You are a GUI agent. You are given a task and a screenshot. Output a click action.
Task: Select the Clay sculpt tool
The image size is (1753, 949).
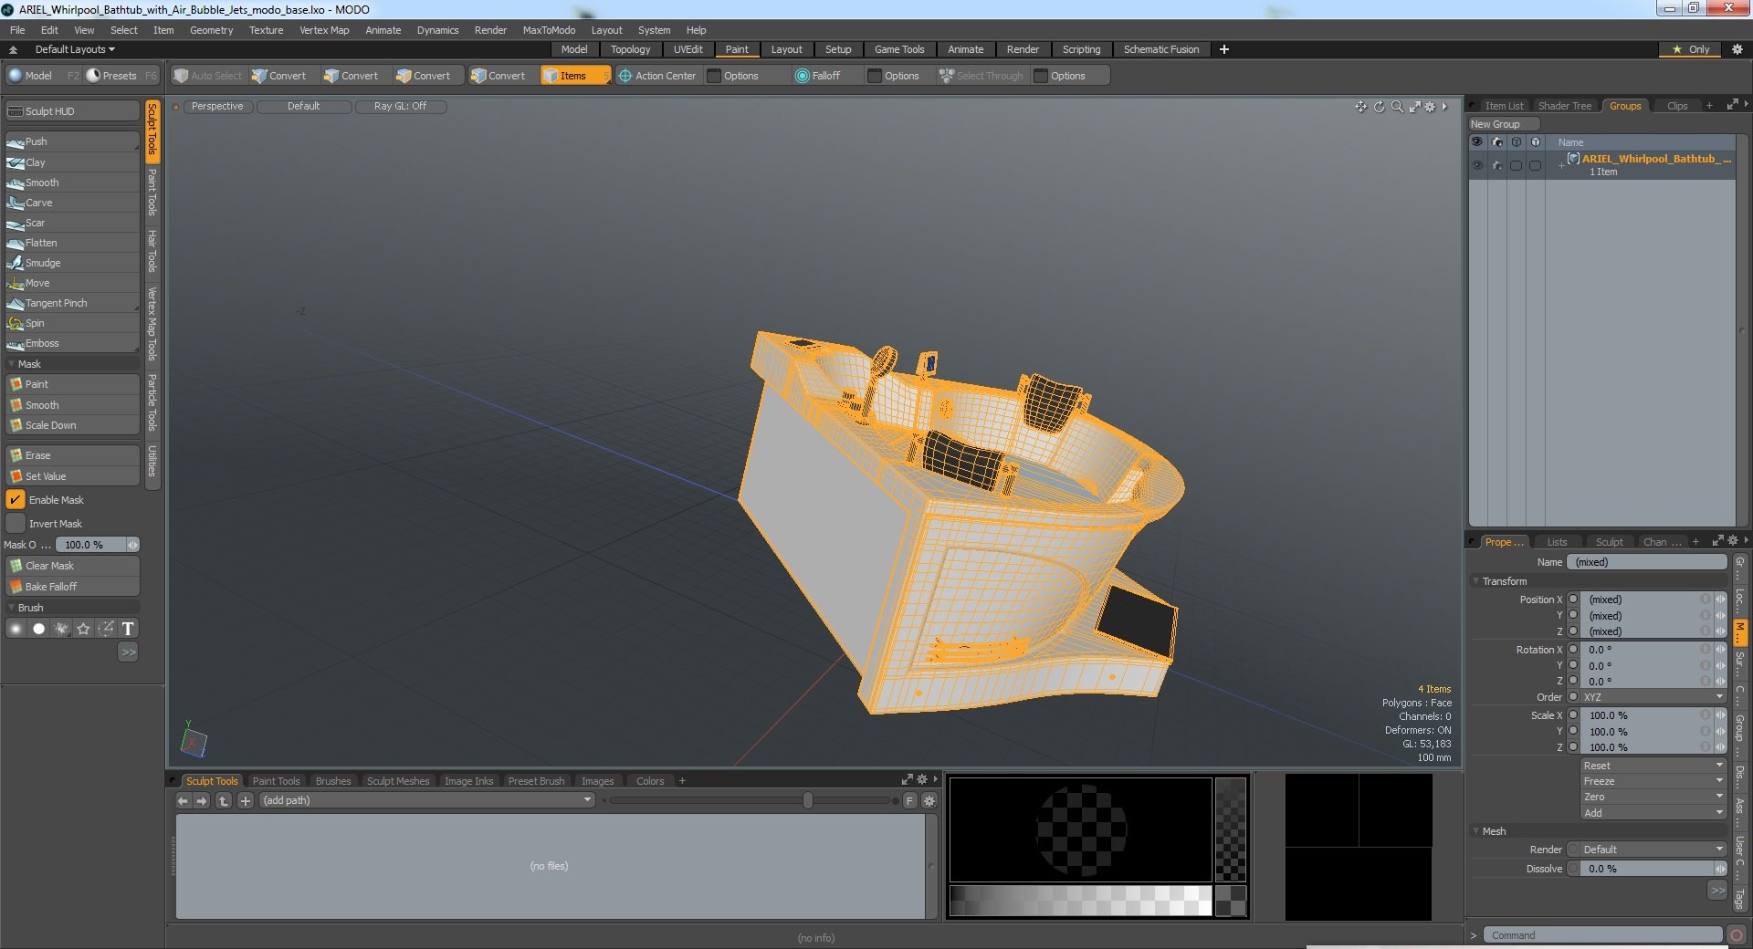click(x=72, y=162)
